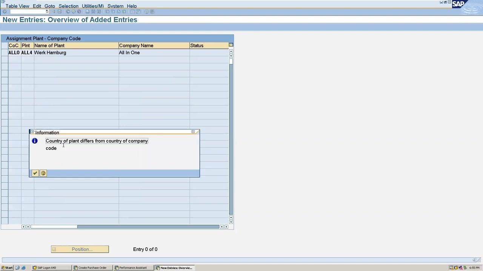Image resolution: width=483 pixels, height=271 pixels.
Task: Click the Entry 0 of 0 text
Action: tap(145, 249)
